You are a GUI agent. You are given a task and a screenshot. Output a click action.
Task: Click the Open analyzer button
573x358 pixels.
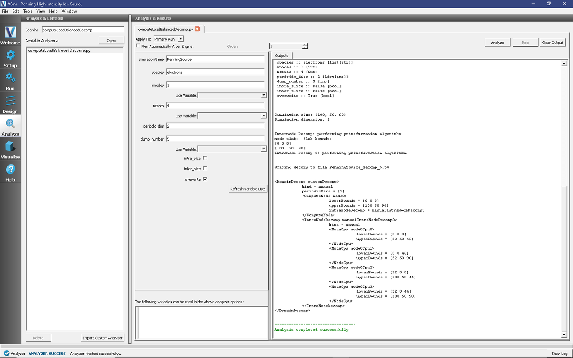[x=111, y=41]
